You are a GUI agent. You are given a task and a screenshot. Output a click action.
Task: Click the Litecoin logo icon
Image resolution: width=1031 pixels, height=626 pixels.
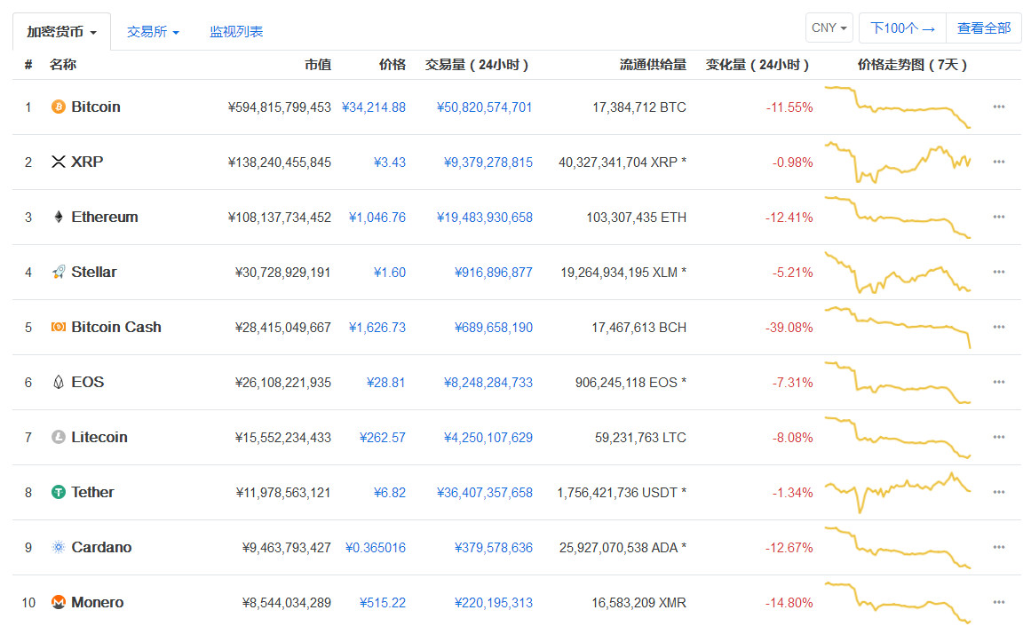pyautogui.click(x=59, y=437)
